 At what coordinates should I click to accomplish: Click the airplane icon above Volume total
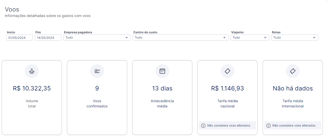tap(32, 71)
